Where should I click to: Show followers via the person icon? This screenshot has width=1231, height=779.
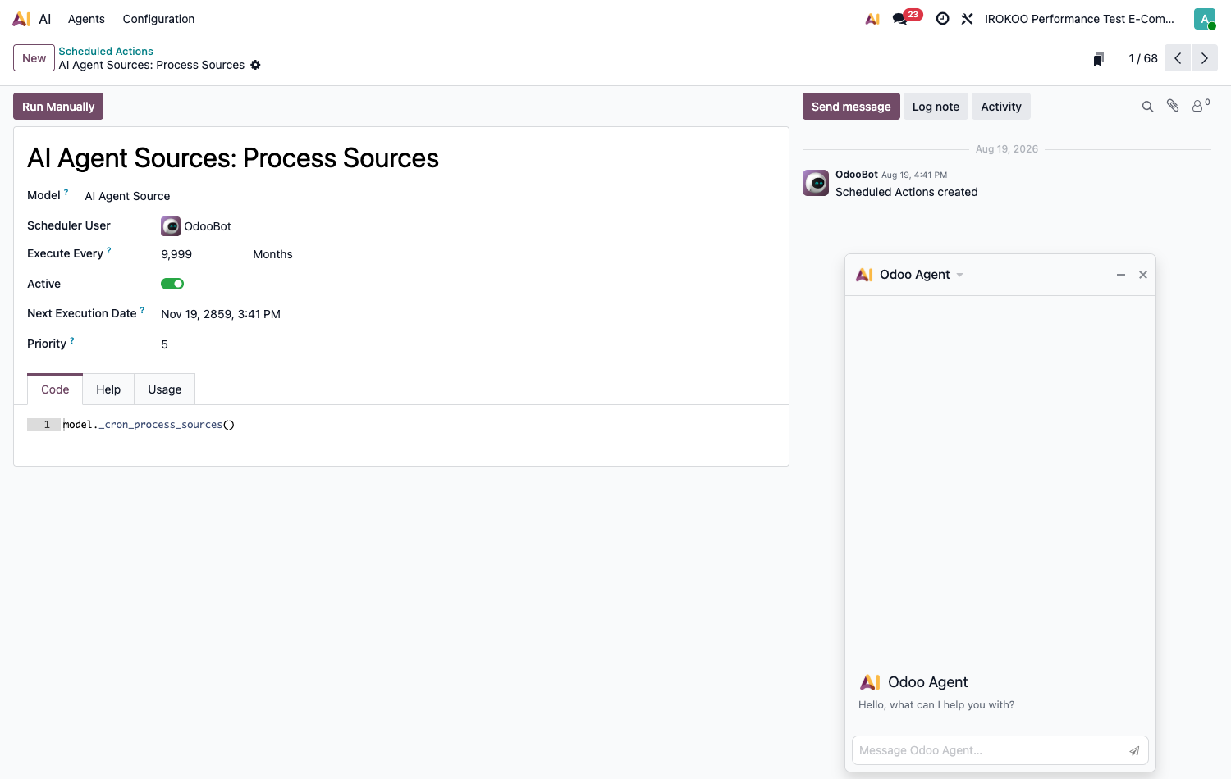coord(1201,105)
